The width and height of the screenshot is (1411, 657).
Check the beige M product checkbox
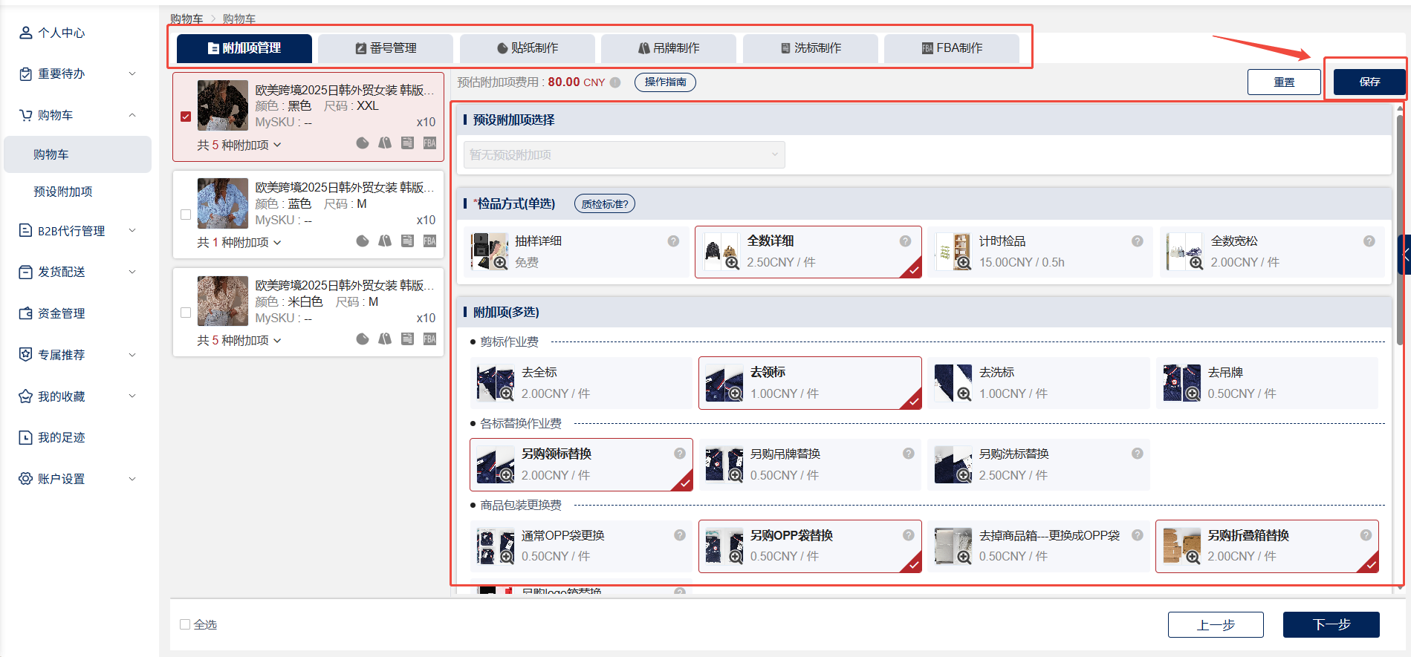click(186, 313)
